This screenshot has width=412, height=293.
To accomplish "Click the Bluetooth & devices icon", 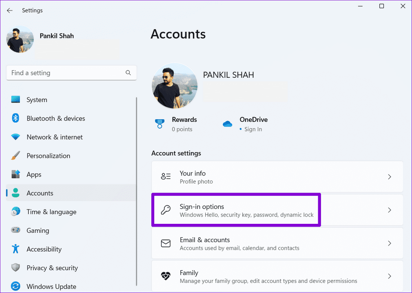I will pyautogui.click(x=16, y=118).
